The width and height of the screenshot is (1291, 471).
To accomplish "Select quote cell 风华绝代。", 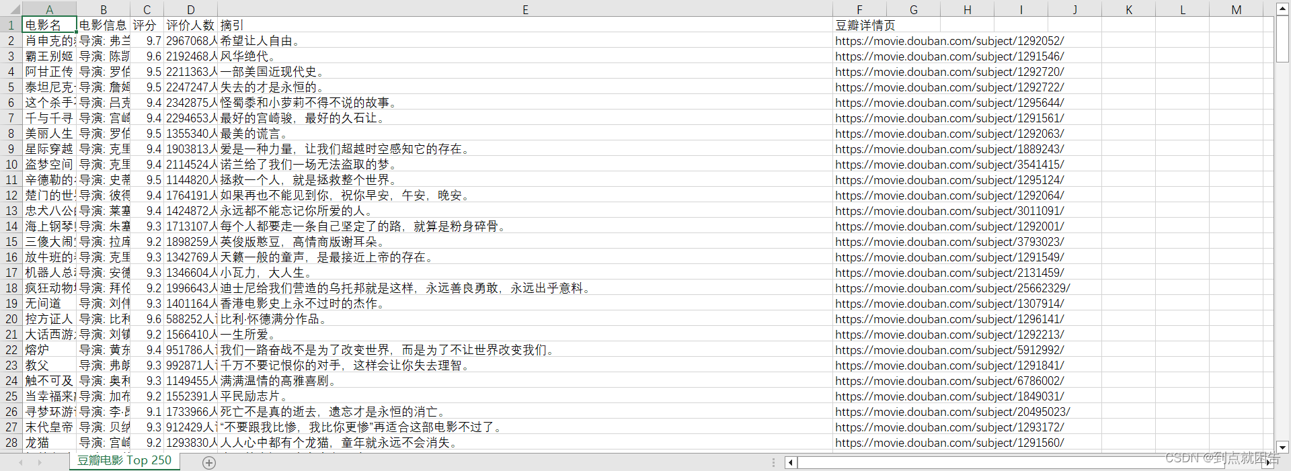I will pyautogui.click(x=525, y=56).
